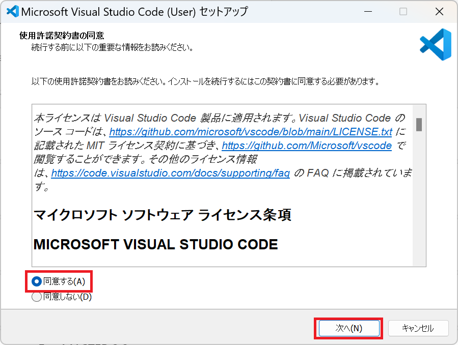This screenshot has width=458, height=345.
Task: Minimize the setup window
Action: pos(367,12)
